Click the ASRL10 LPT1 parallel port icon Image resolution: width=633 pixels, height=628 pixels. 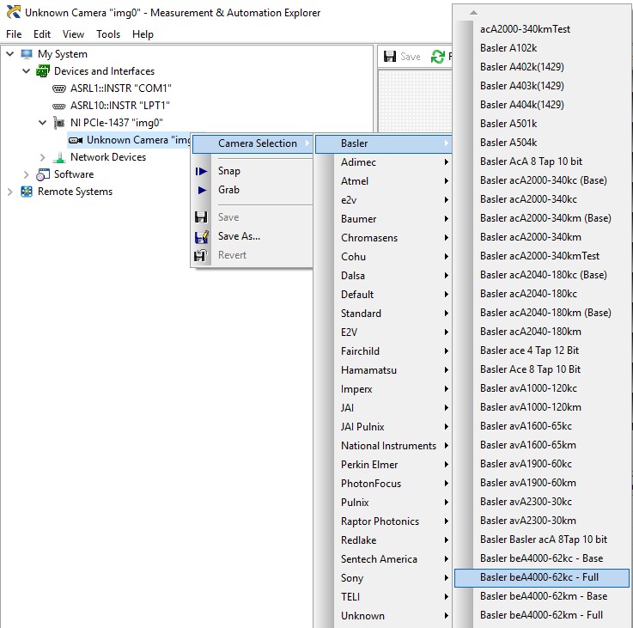[x=59, y=106]
